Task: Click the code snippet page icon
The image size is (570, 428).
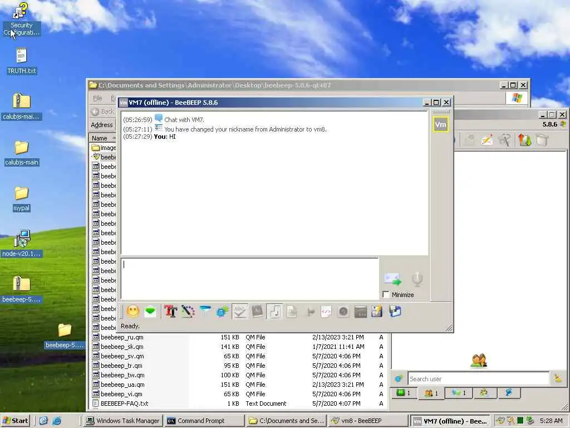Action: click(326, 312)
